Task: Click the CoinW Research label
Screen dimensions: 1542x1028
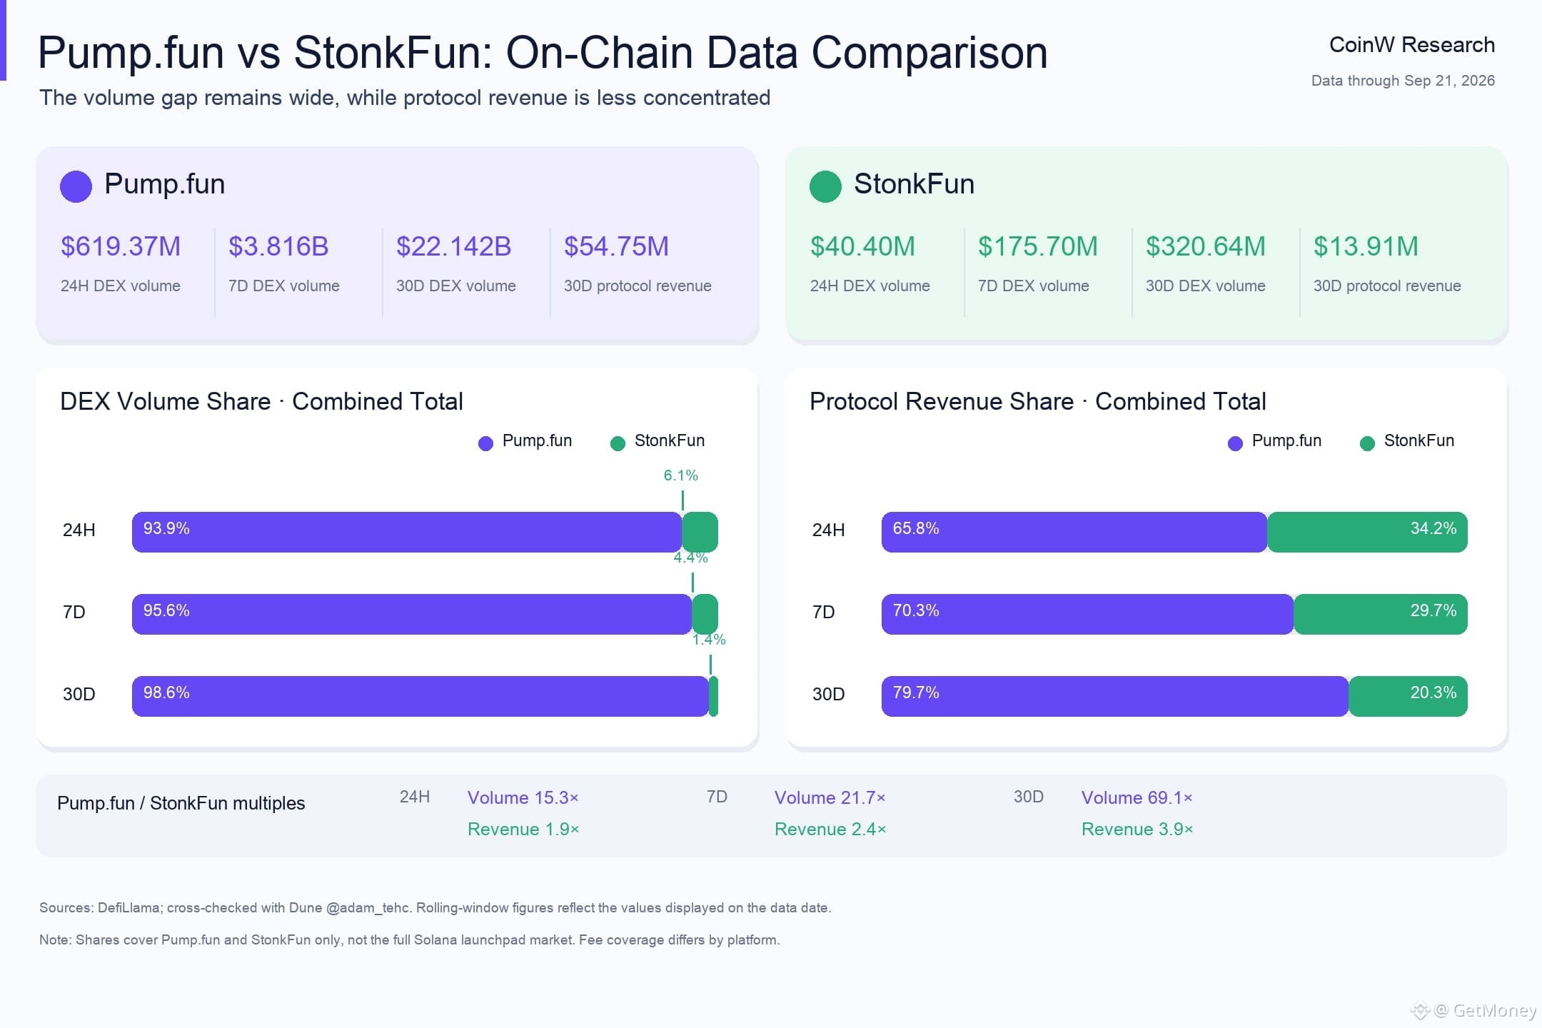Action: tap(1411, 44)
